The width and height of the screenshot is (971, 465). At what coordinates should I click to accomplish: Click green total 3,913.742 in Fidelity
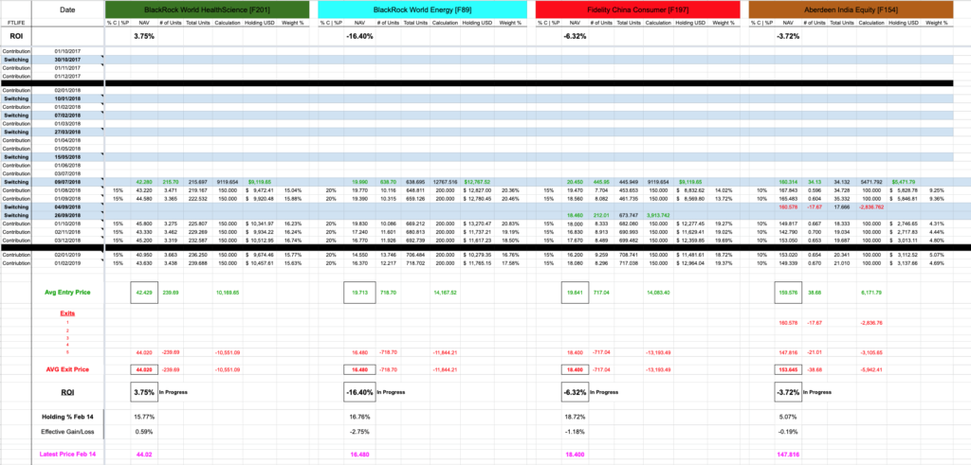(x=658, y=215)
